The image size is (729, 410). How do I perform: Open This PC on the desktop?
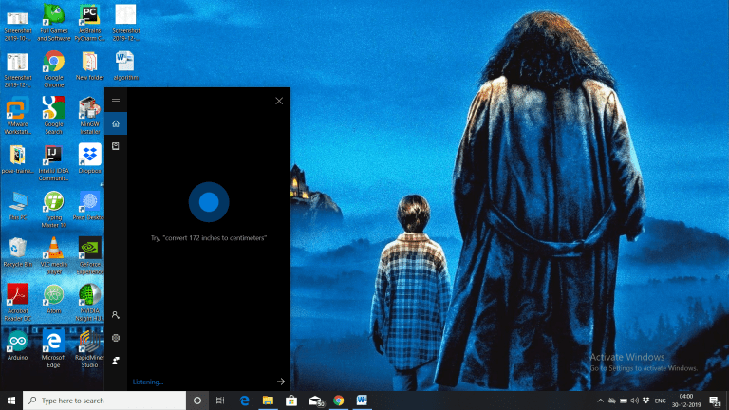coord(18,205)
